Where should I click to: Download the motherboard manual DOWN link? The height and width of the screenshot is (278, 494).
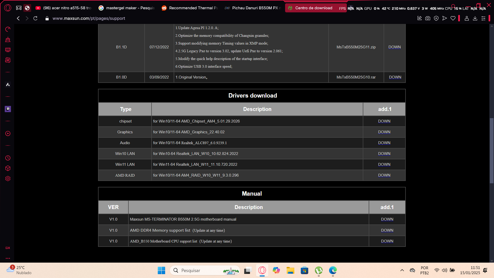coord(387,219)
